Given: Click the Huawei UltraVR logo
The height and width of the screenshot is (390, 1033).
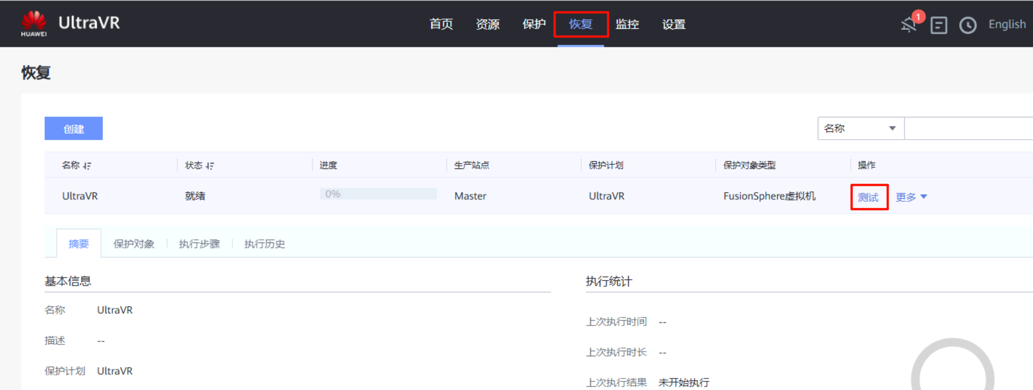Looking at the screenshot, I should pos(70,23).
